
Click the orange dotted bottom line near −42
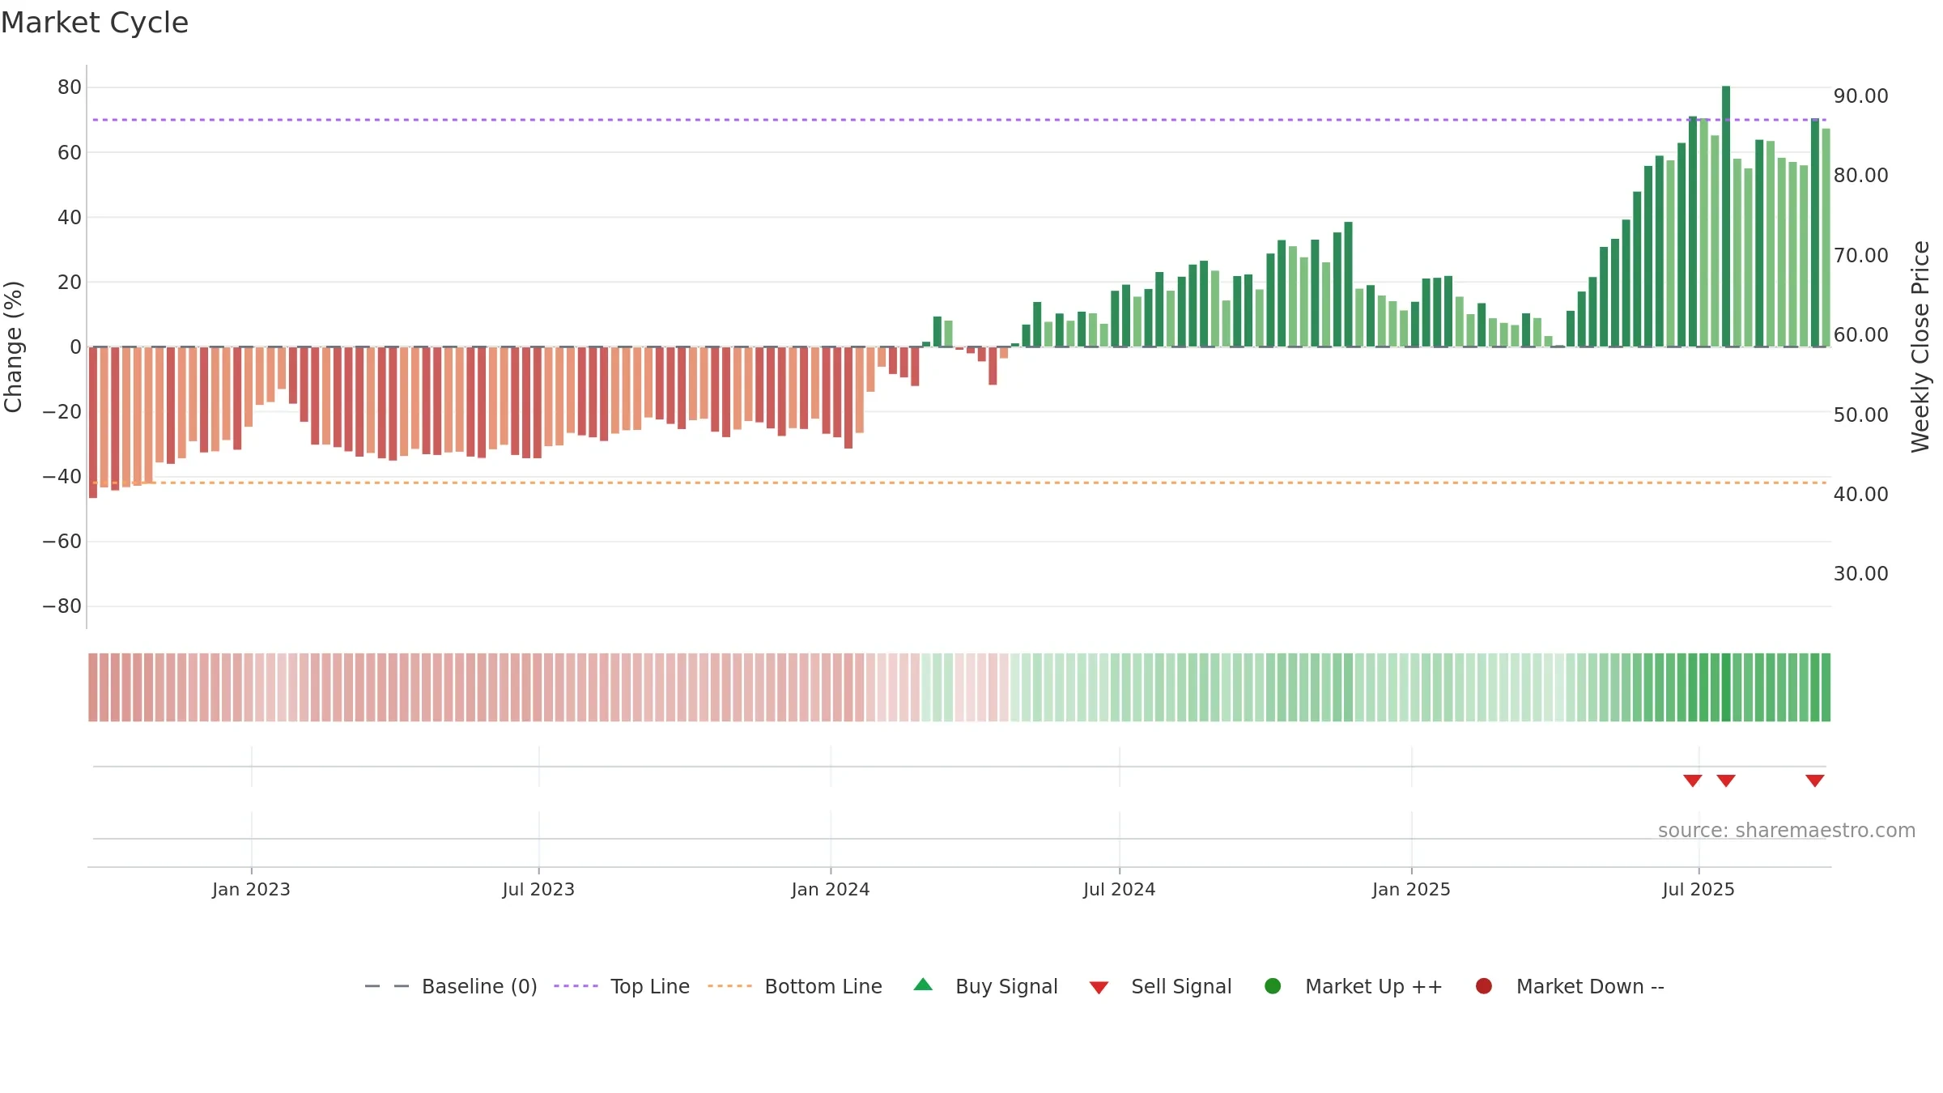959,483
